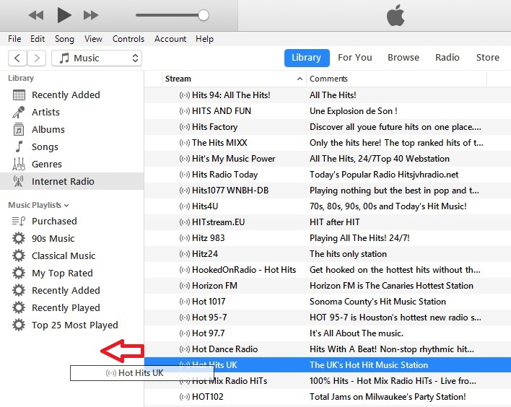
Task: Click the gear icon beside My Top Rated
Action: (x=19, y=273)
